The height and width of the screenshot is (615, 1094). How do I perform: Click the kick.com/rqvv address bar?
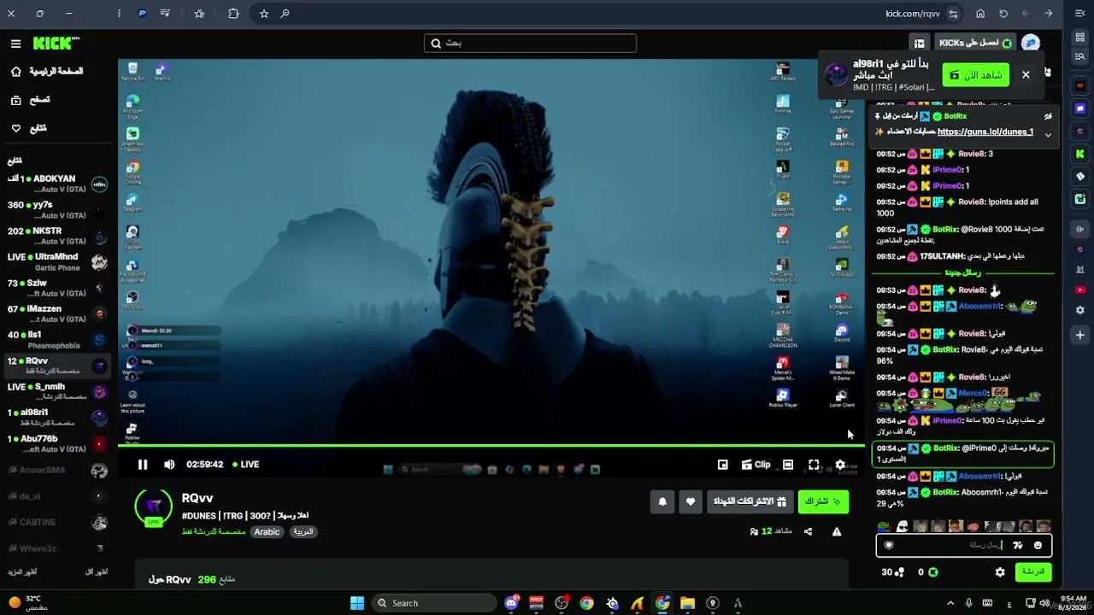913,14
